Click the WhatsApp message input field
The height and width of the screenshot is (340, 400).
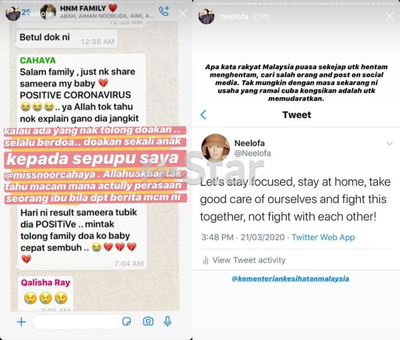pos(83,322)
